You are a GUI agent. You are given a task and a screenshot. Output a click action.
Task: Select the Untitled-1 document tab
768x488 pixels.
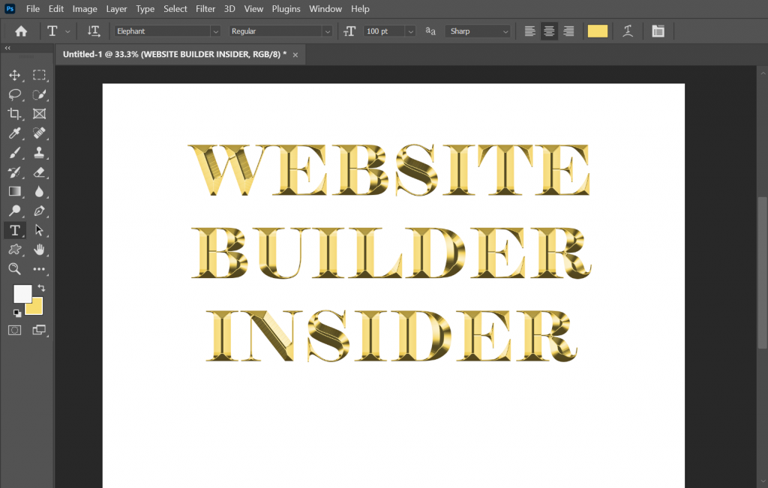(172, 54)
